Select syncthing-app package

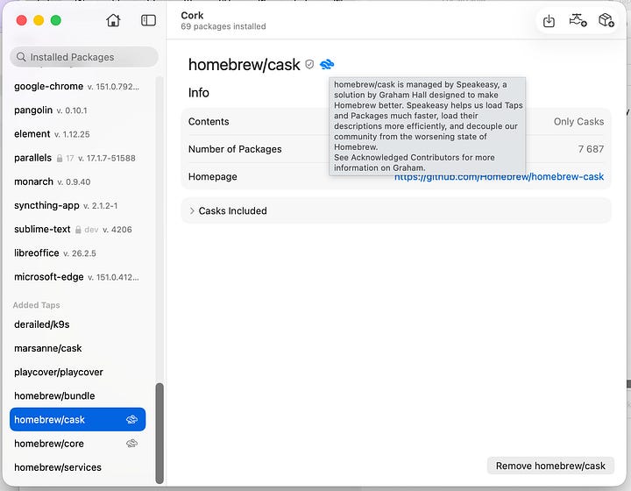[77, 205]
